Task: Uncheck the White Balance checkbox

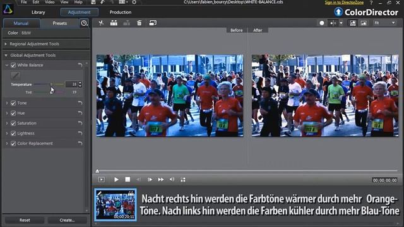Action: [x=13, y=65]
